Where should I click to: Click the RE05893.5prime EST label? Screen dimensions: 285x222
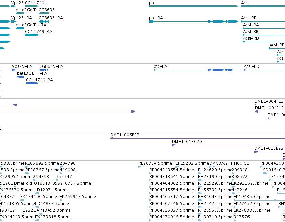coord(42,163)
